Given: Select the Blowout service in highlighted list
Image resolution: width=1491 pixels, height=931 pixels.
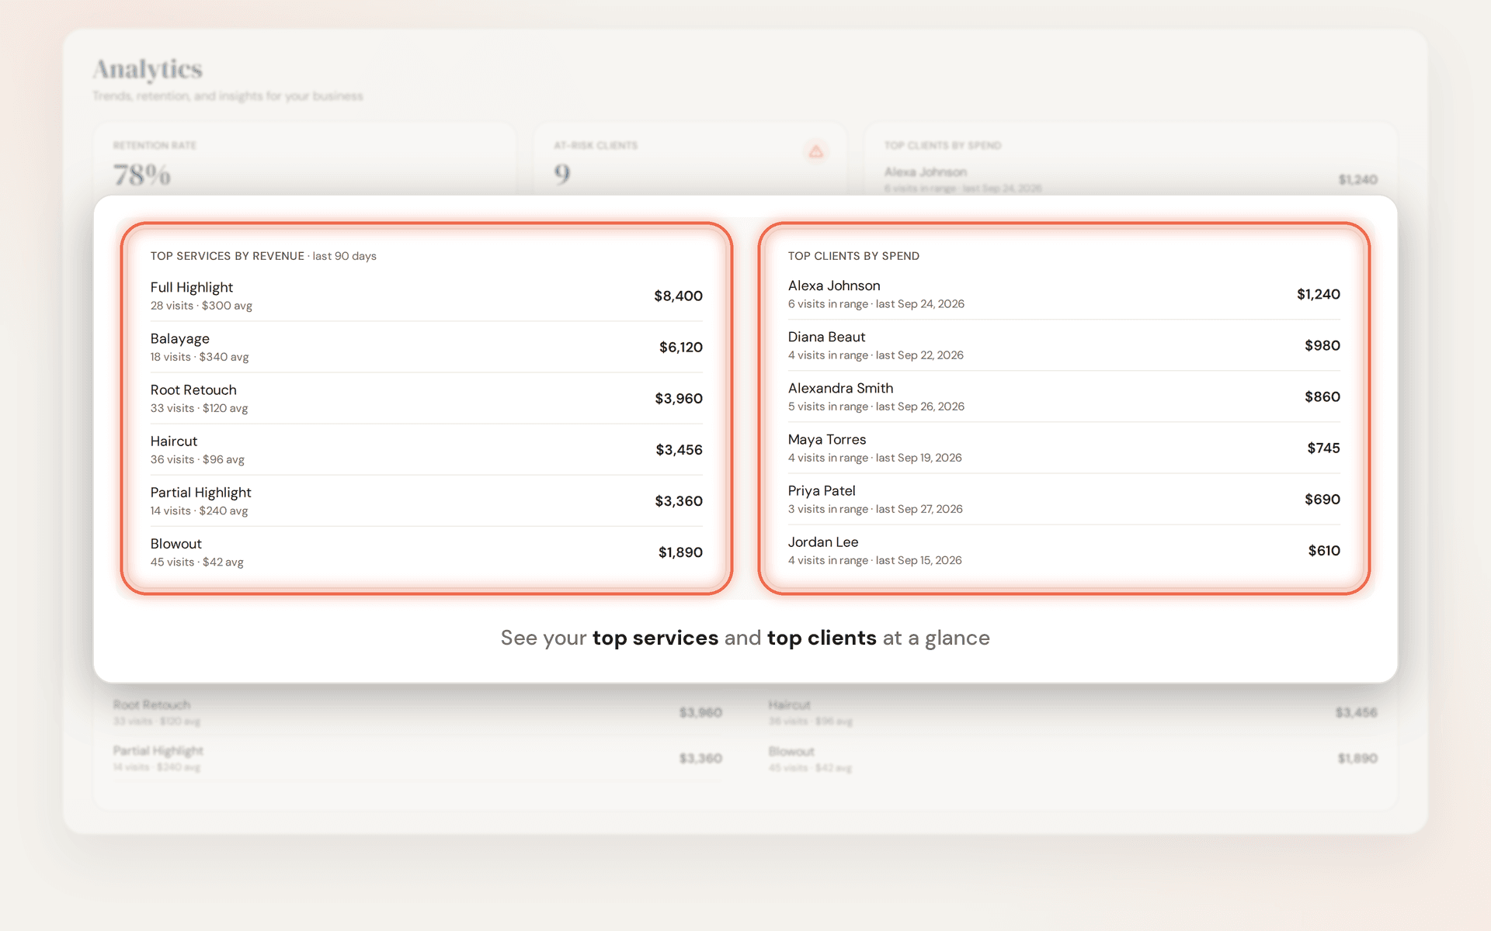Looking at the screenshot, I should click(426, 552).
